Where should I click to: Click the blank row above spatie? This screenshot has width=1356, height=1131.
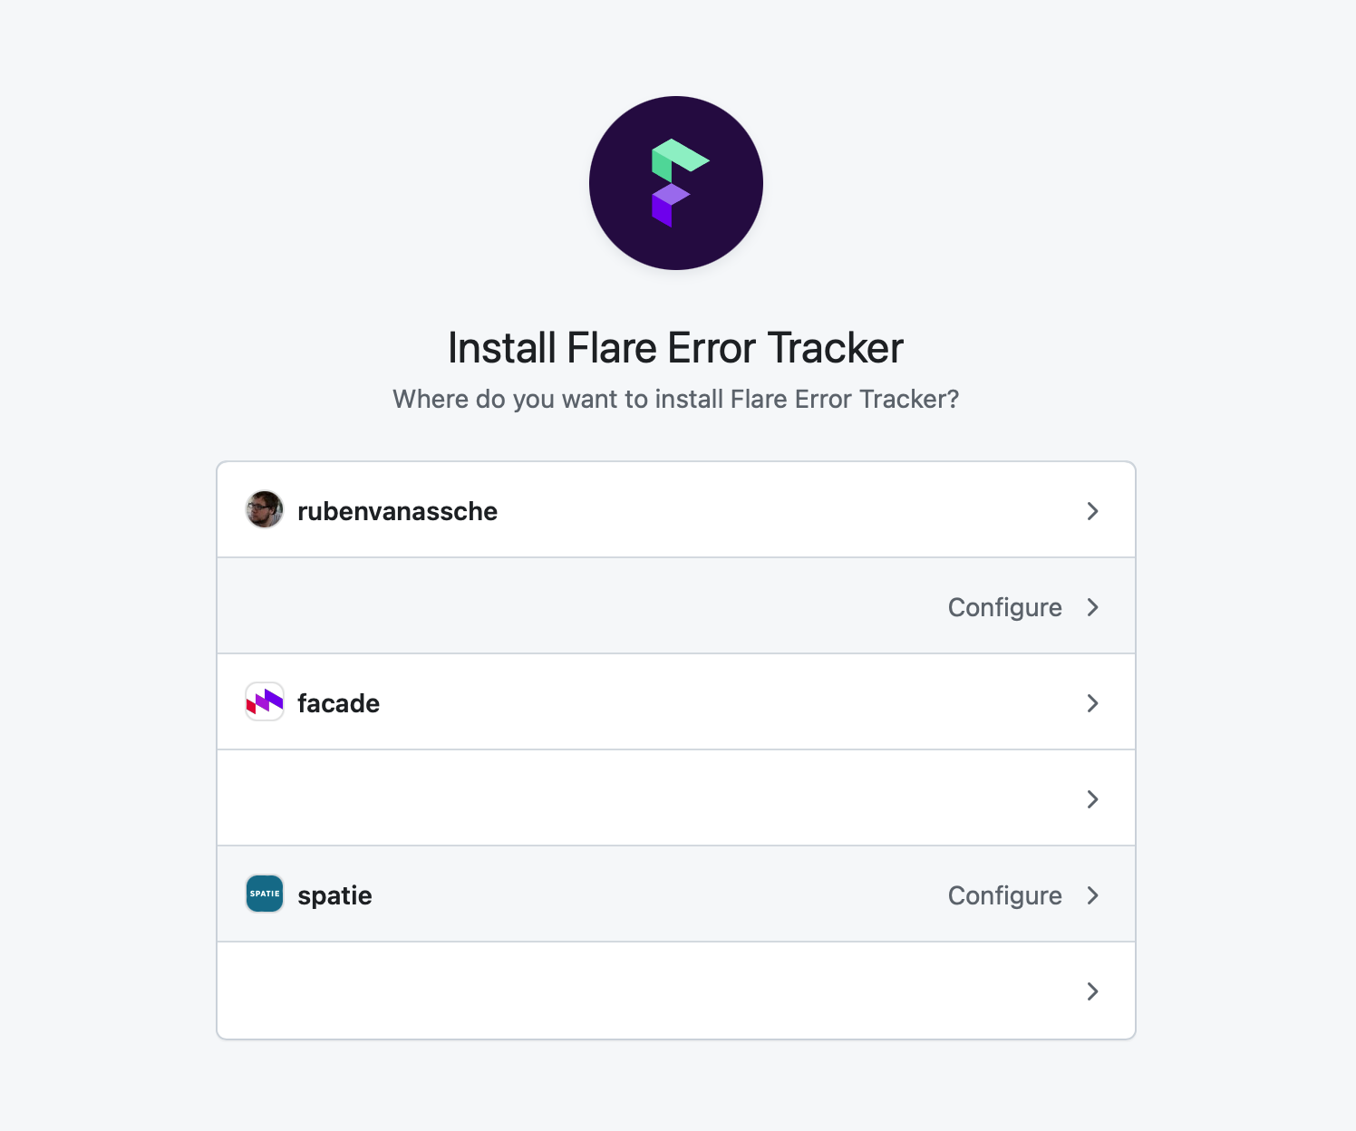pos(634,797)
